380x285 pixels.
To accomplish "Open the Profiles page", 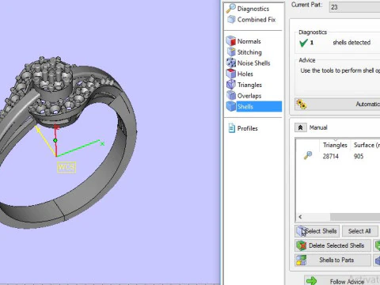I will click(247, 128).
